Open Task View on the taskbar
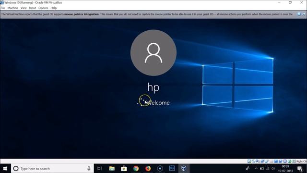307x173 pixels. pyautogui.click(x=99, y=169)
